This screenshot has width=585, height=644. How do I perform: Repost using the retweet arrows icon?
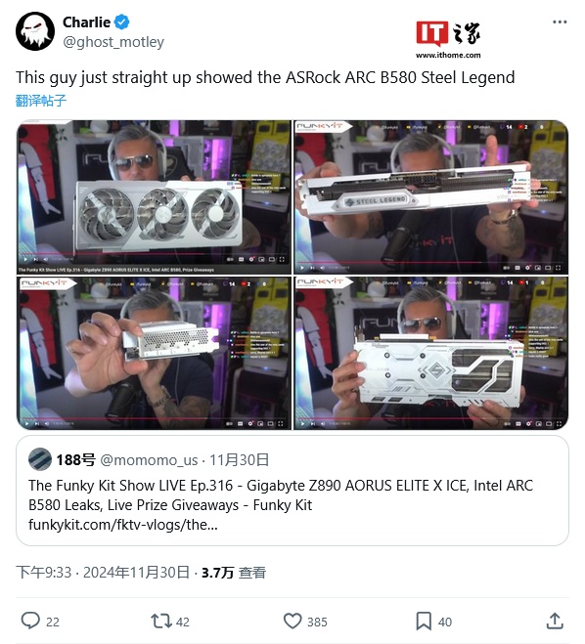(160, 621)
